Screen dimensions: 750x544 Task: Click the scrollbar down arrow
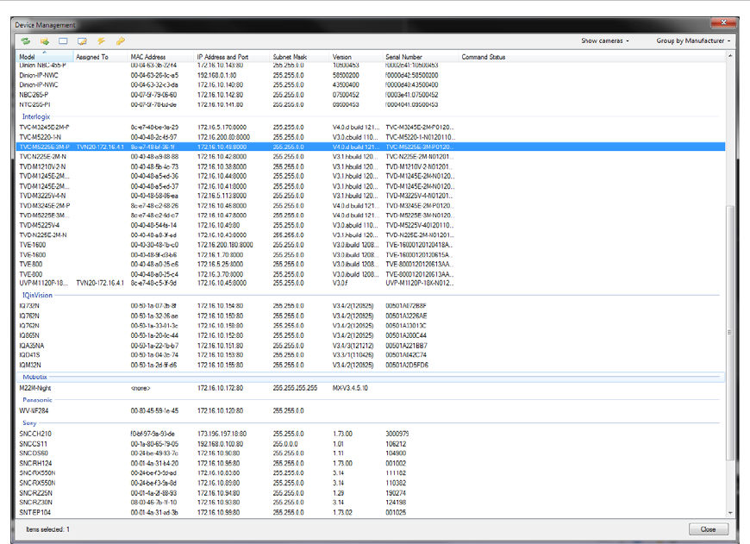tap(730, 513)
